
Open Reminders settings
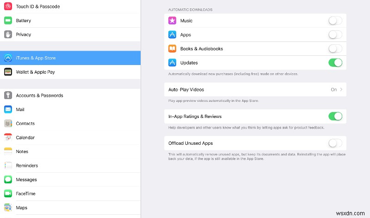70,165
